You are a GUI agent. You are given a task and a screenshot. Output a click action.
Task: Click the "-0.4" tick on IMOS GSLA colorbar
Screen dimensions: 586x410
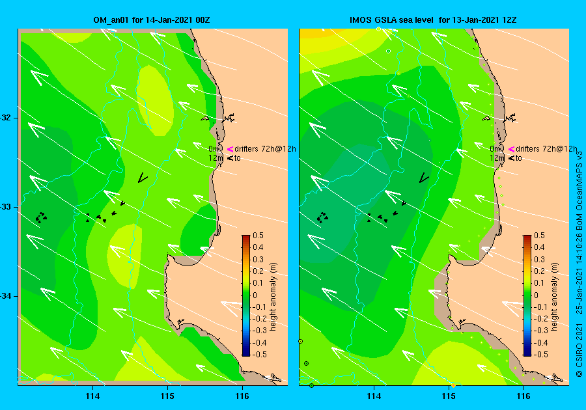pyautogui.click(x=540, y=342)
